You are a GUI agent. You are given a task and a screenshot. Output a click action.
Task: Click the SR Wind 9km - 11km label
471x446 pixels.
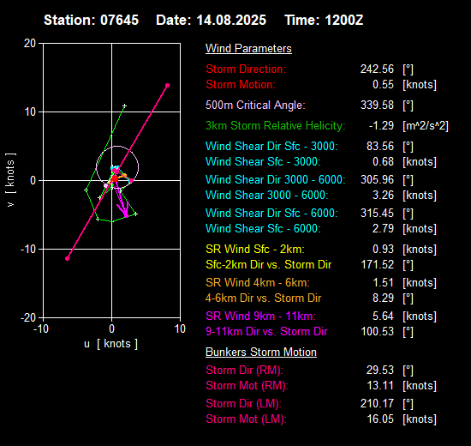coord(260,316)
